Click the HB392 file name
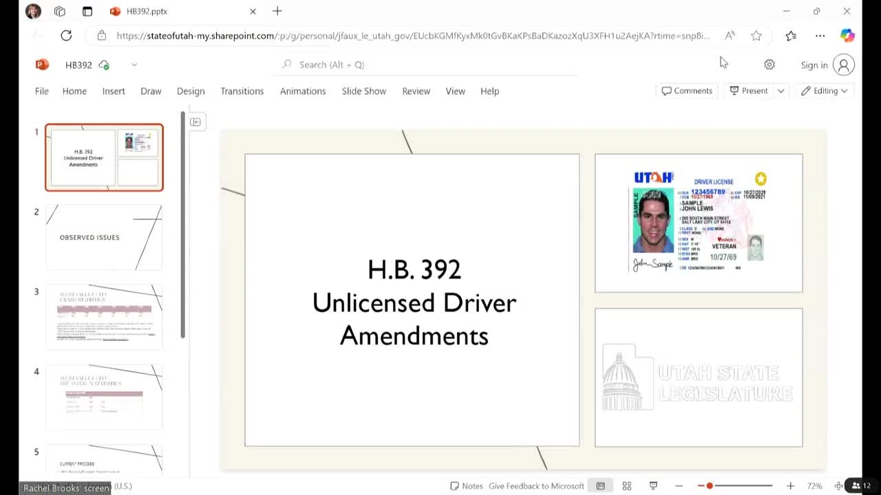Viewport: 881px width, 495px height. point(78,65)
